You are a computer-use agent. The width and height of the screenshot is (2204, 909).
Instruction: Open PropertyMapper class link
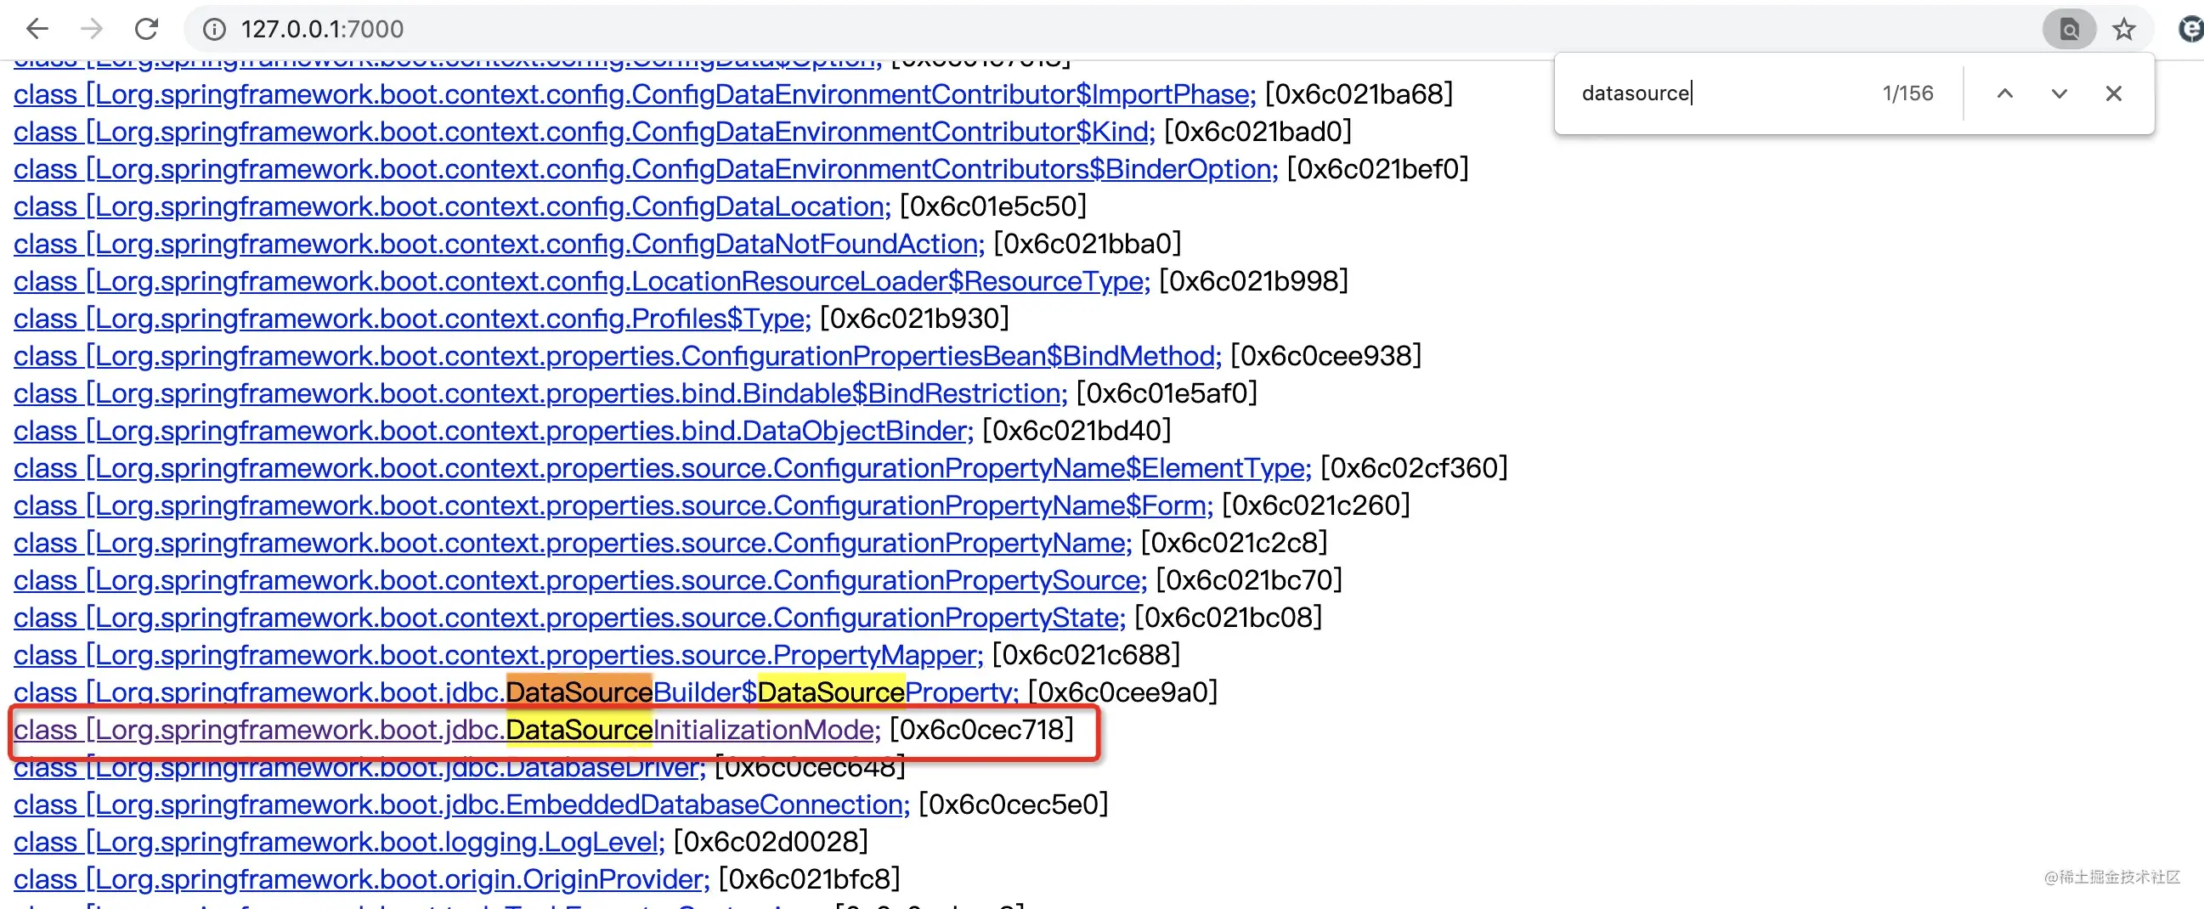pyautogui.click(x=499, y=655)
